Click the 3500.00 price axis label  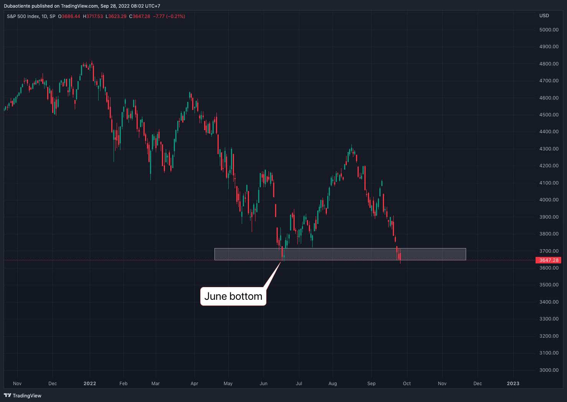549,285
